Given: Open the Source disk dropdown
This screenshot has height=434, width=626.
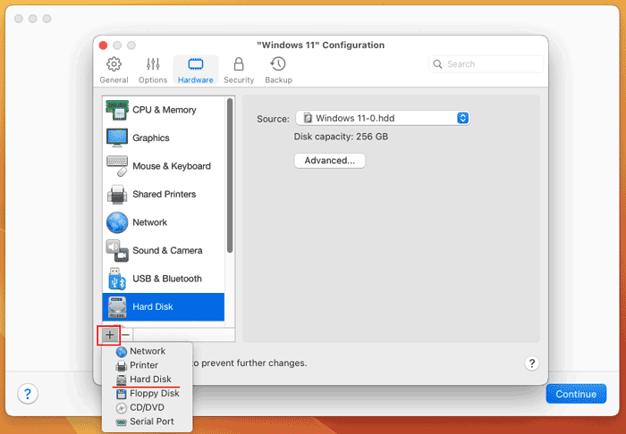Looking at the screenshot, I should [x=383, y=119].
